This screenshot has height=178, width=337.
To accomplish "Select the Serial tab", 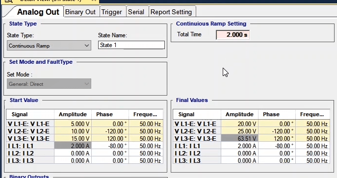I will 136,12.
